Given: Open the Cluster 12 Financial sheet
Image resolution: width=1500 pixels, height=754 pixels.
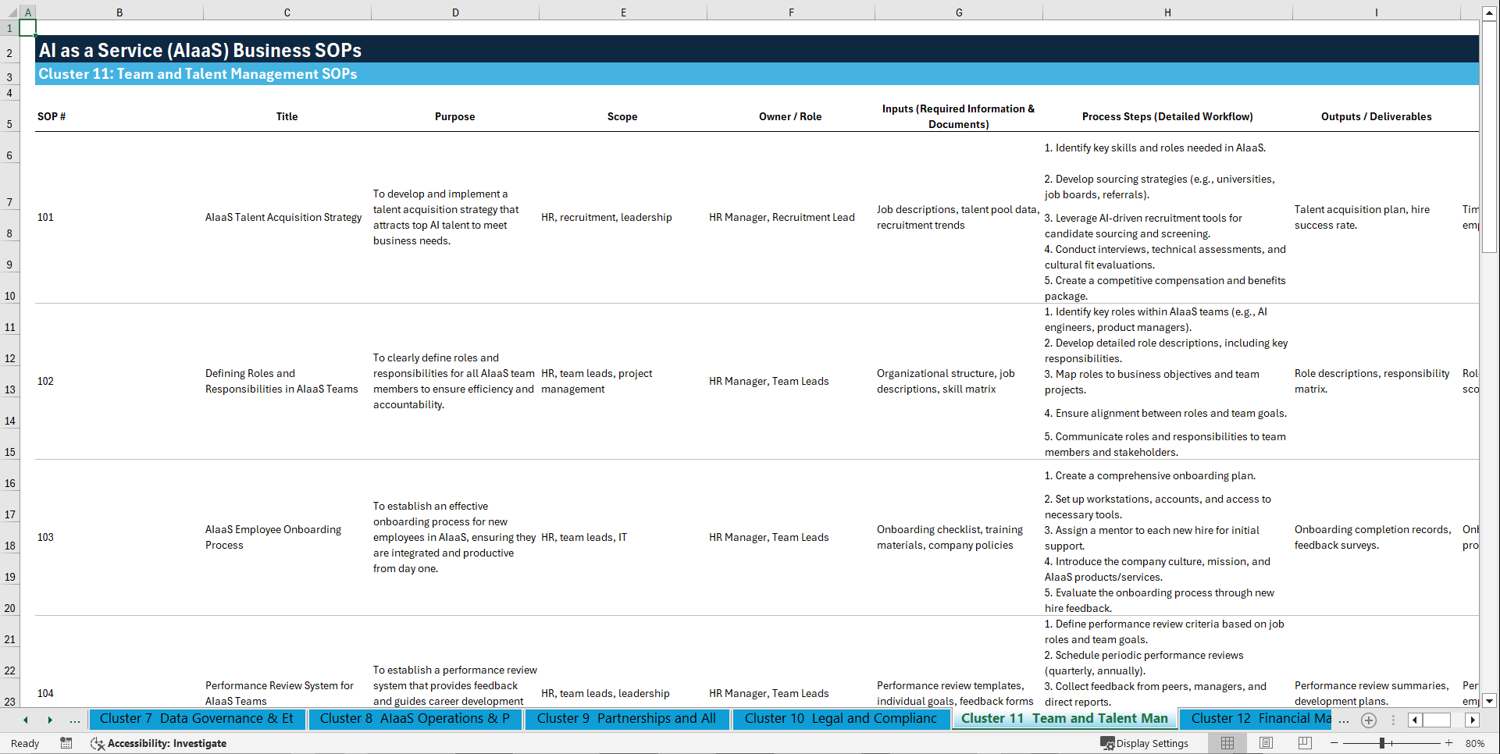Looking at the screenshot, I should point(1256,719).
